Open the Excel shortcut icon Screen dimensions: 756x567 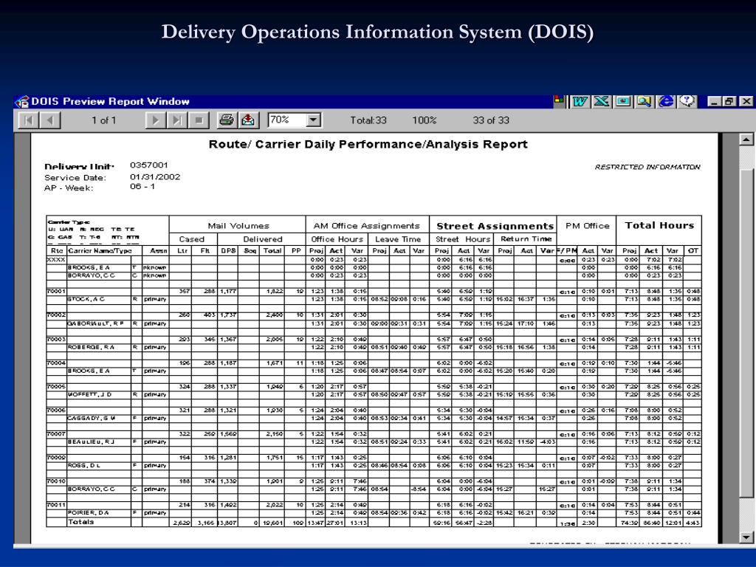601,101
